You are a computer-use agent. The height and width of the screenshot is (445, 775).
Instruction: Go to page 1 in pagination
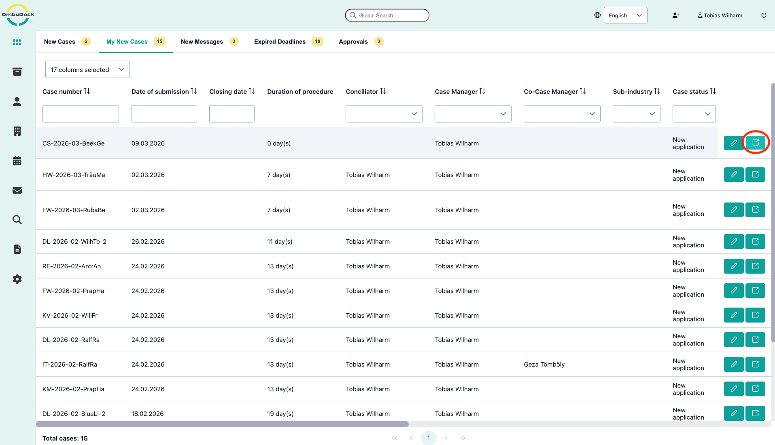tap(428, 438)
